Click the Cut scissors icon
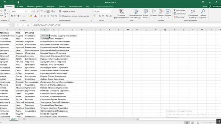This screenshot has width=221, height=124. pyautogui.click(x=5, y=10)
